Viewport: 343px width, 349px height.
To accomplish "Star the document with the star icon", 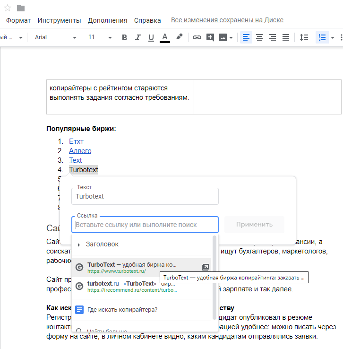I will pyautogui.click(x=8, y=8).
